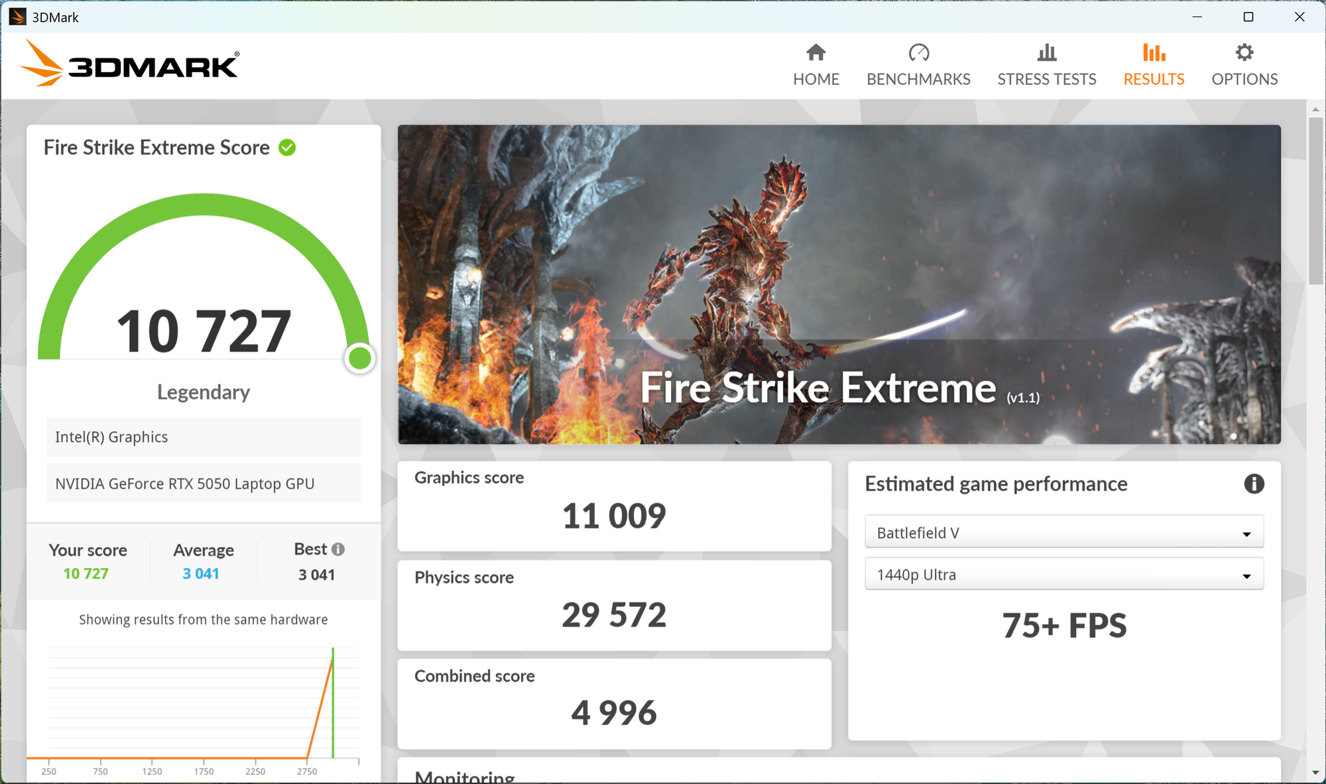Click the Average score value 3 041
The width and height of the screenshot is (1326, 784).
[x=201, y=574]
